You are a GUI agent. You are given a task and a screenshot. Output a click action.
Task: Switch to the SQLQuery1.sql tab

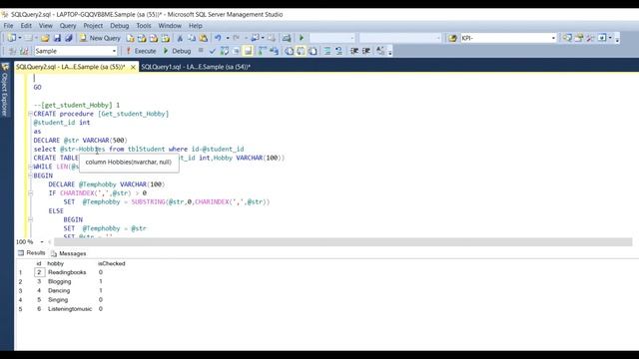196,67
